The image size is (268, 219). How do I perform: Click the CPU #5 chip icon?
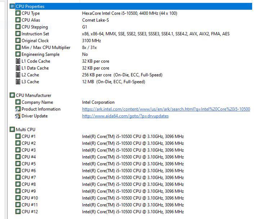pos(18,164)
